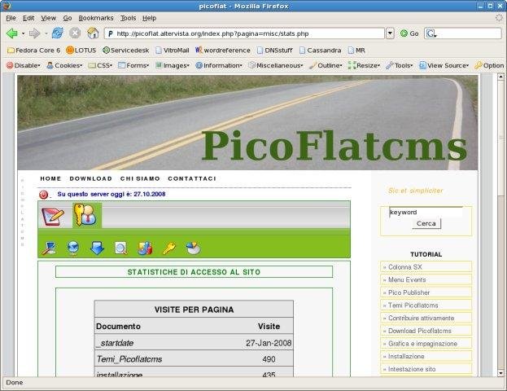Reload the page with the refresh icon
507x391 pixels.
pyautogui.click(x=58, y=33)
